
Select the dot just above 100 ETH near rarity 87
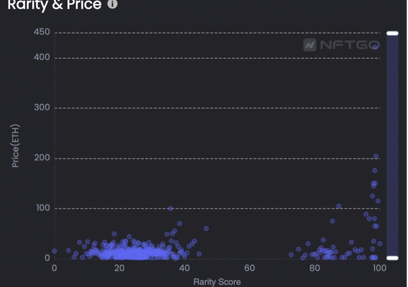[339, 206]
